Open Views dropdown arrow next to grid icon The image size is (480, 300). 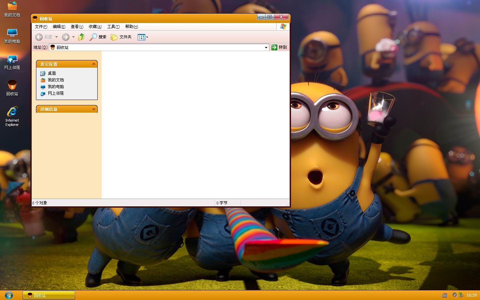point(147,37)
